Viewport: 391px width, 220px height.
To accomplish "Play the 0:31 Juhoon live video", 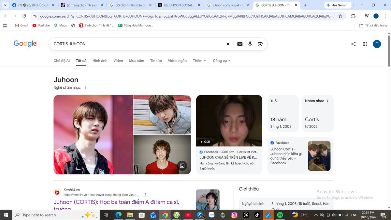I will click(x=229, y=121).
